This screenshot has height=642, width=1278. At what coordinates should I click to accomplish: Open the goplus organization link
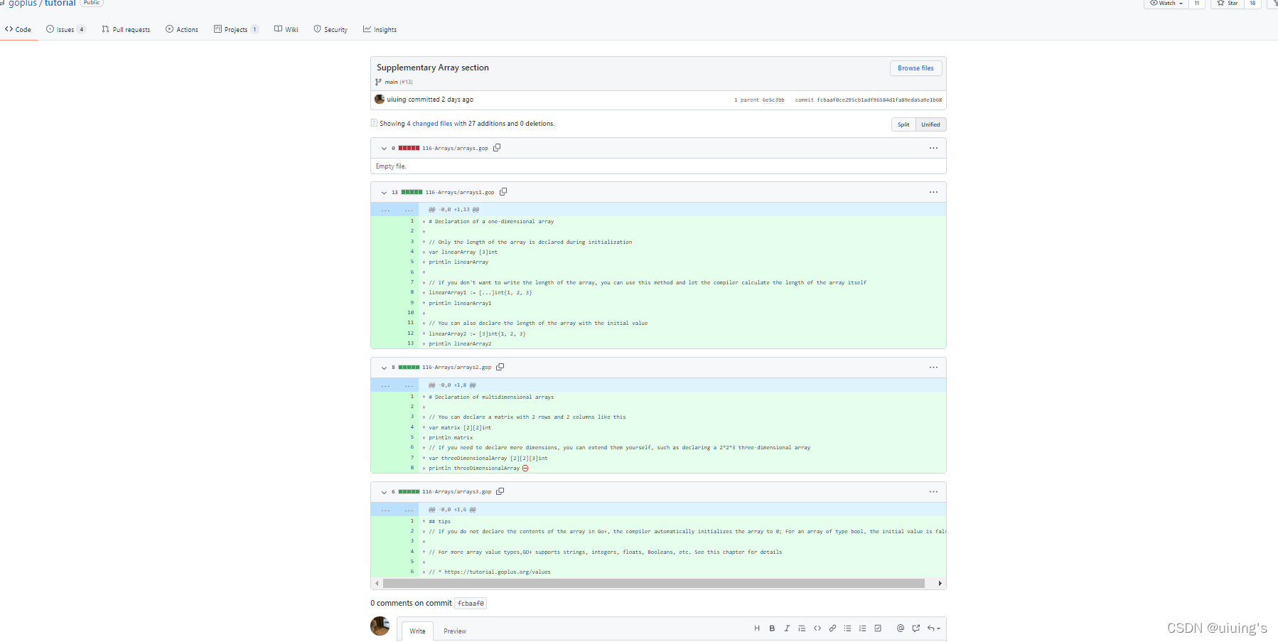[22, 4]
